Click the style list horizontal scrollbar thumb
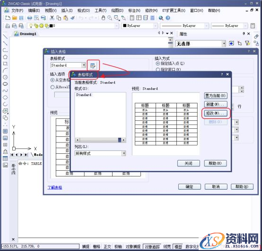Image resolution: width=262 pixels, height=251 pixels. [120, 140]
